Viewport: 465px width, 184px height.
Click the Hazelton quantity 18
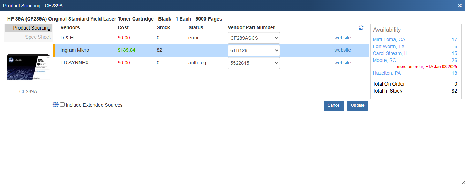coord(454,73)
